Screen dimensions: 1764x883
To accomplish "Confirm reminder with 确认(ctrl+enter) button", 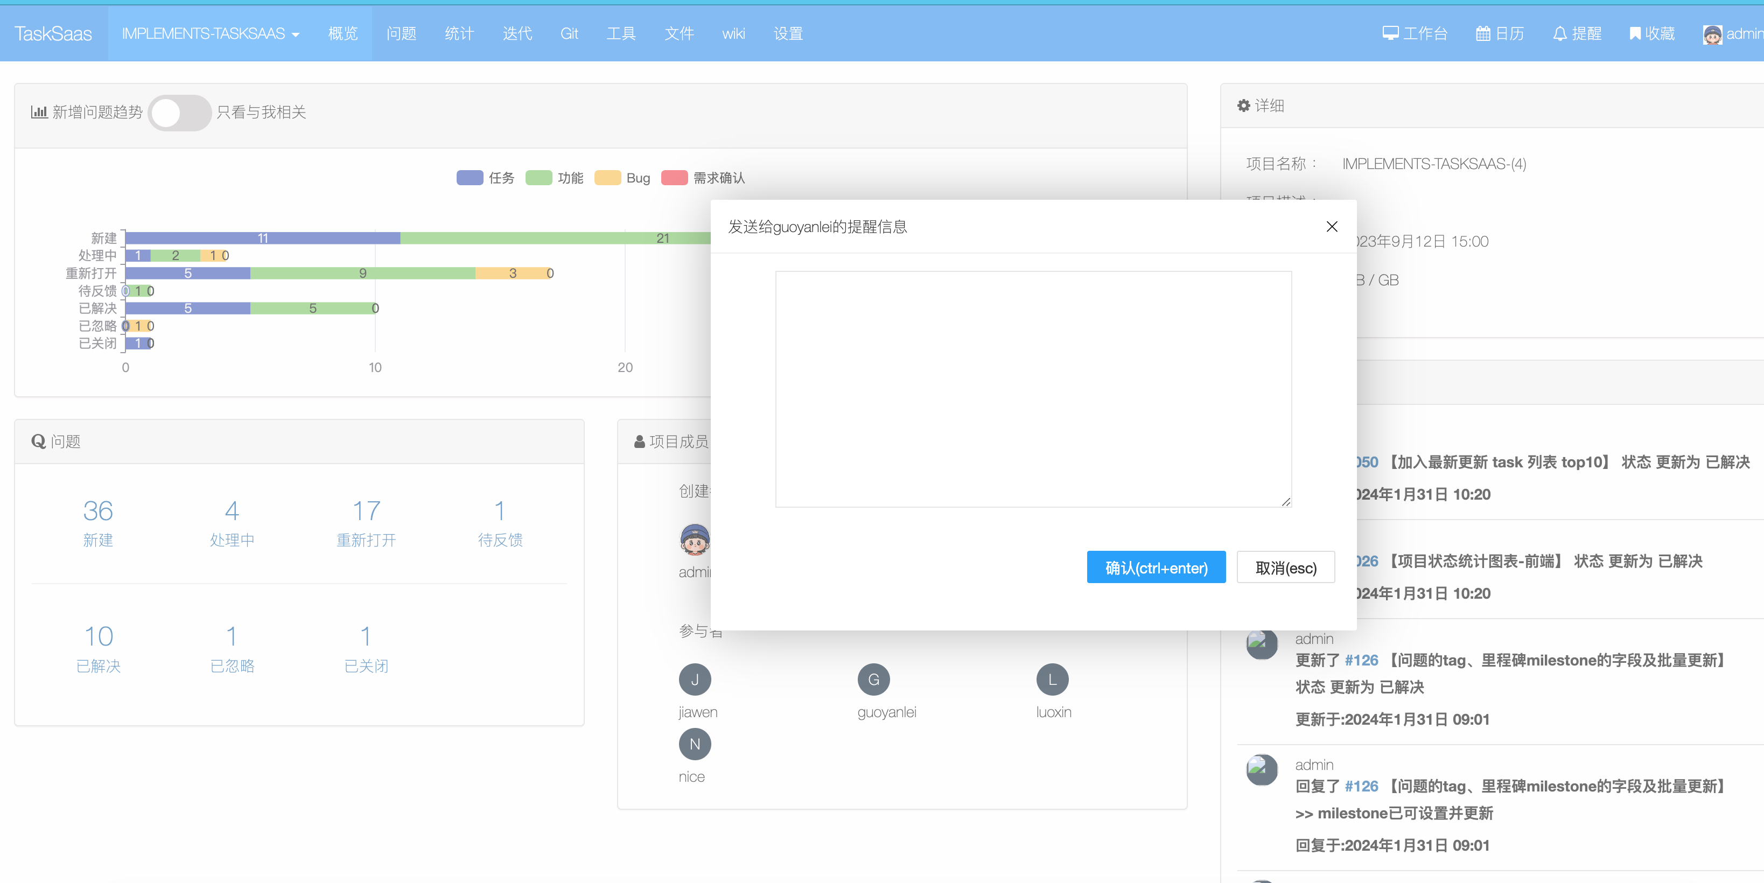I will coord(1155,567).
